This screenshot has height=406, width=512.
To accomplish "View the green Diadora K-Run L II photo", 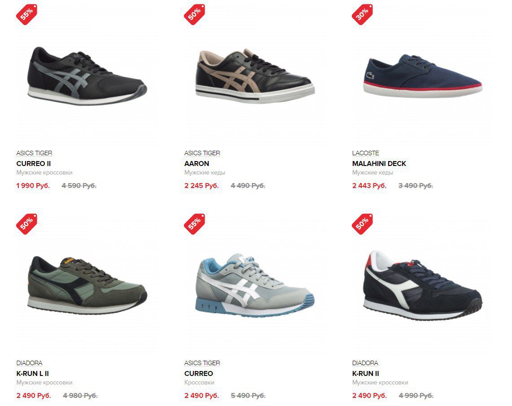I will pos(87,285).
